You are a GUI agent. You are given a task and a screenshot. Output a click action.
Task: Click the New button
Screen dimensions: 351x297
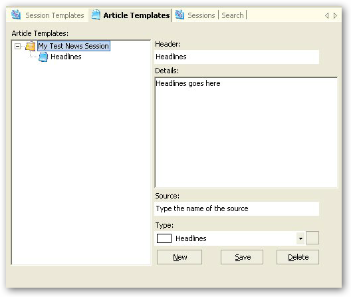(179, 257)
